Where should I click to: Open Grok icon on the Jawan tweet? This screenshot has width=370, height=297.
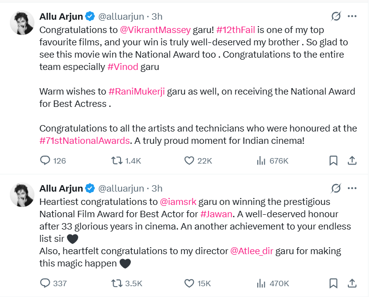(336, 188)
